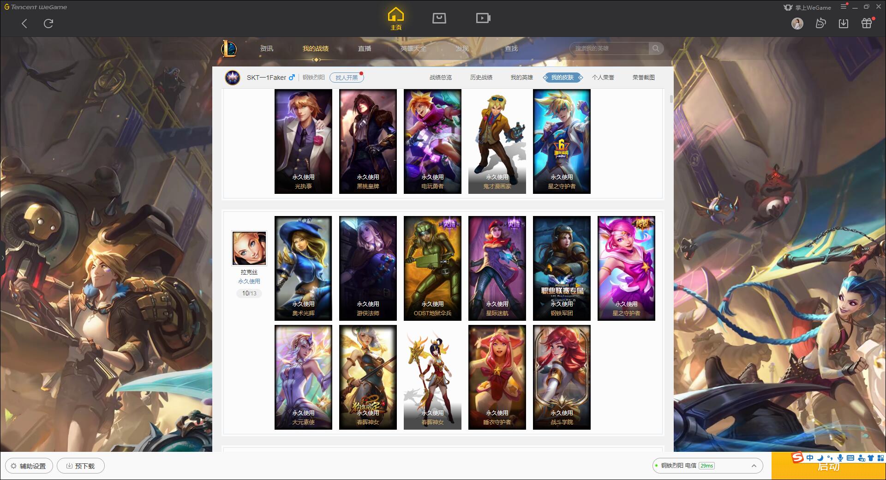886x480 pixels.
Task: Click the League of Legends logo
Action: tap(229, 48)
